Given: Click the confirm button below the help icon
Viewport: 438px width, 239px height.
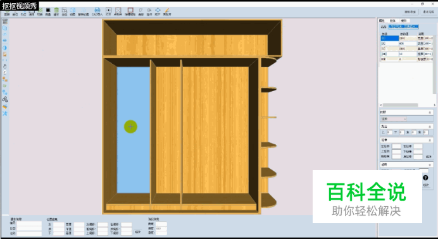Looking at the screenshot, I should click(x=426, y=185).
